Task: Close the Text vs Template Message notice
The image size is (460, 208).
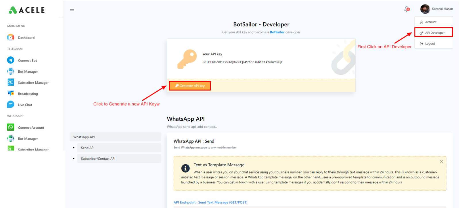Action: tap(441, 162)
